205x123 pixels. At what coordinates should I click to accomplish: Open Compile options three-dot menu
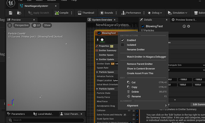tap(72, 13)
